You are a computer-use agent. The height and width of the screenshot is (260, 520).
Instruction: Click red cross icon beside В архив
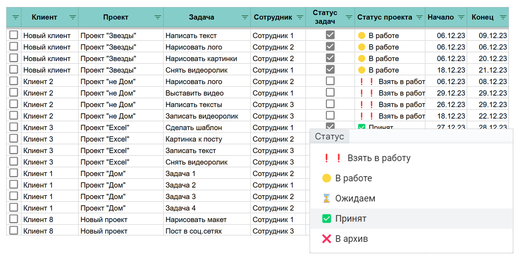point(327,239)
